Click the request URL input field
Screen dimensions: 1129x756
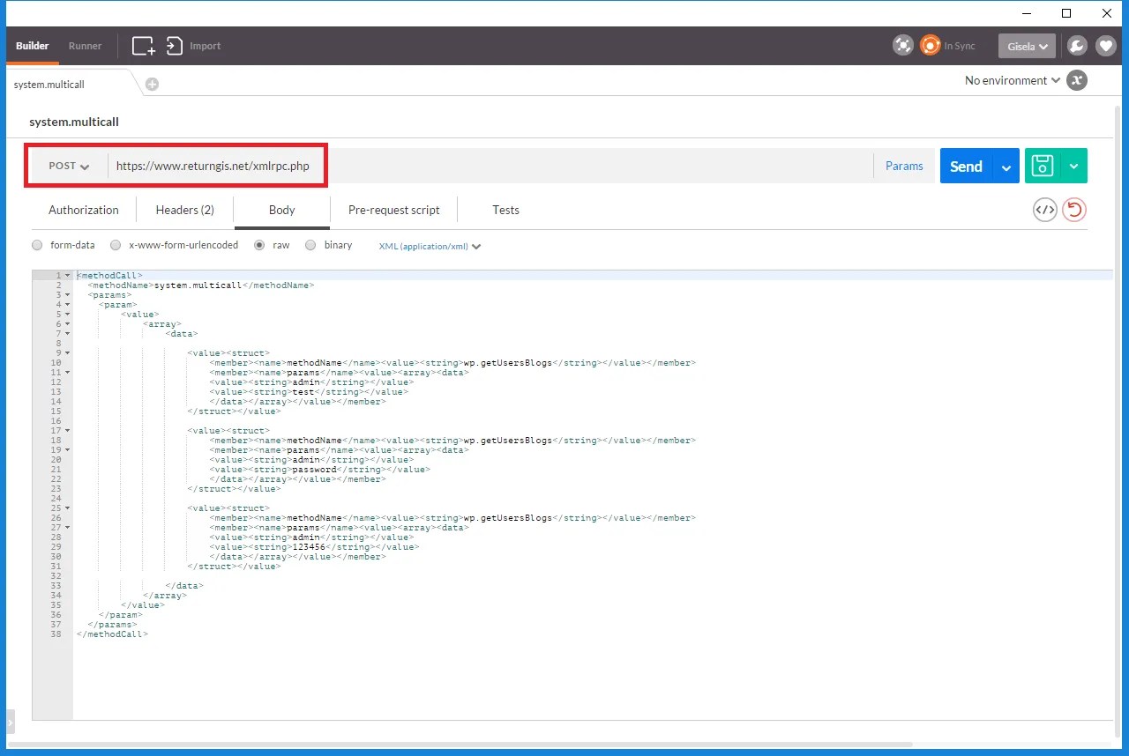pyautogui.click(x=490, y=166)
